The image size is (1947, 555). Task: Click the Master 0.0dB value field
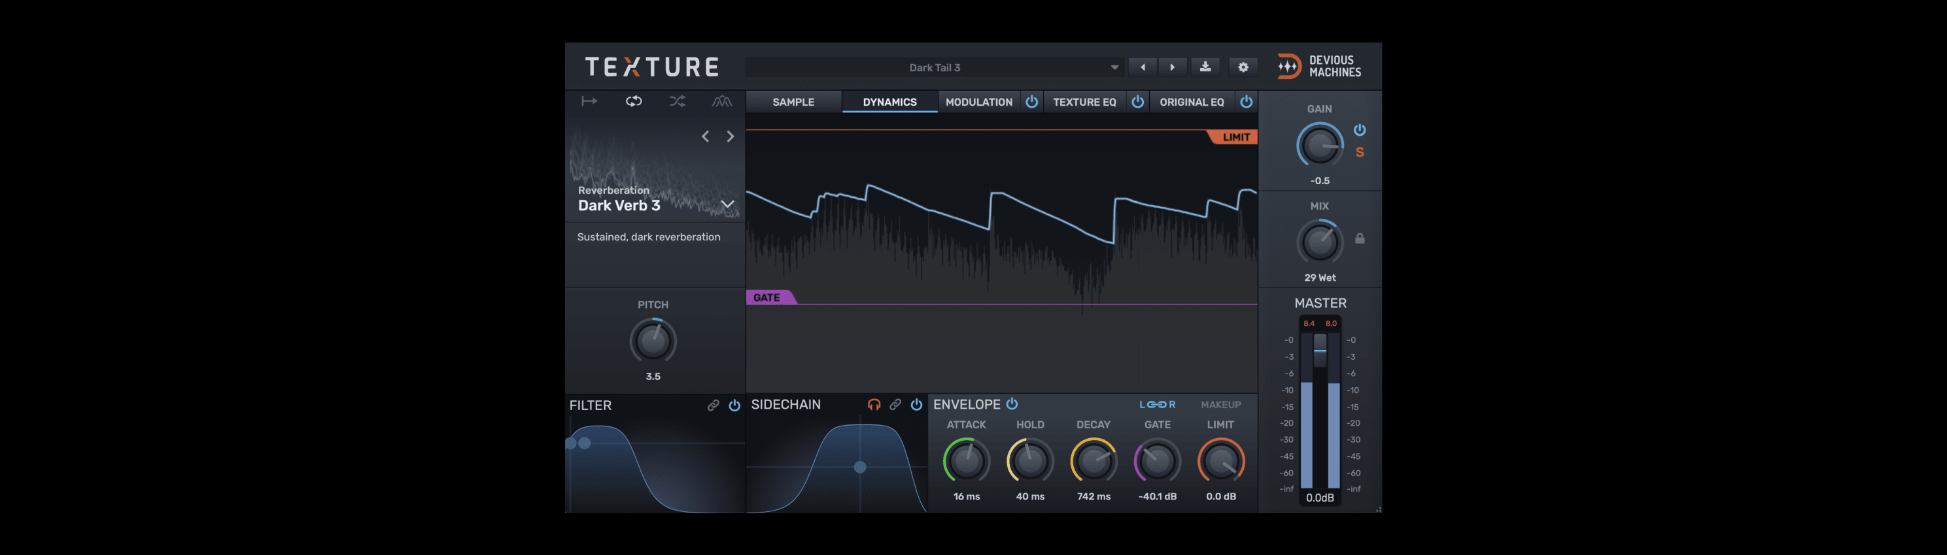pos(1320,498)
